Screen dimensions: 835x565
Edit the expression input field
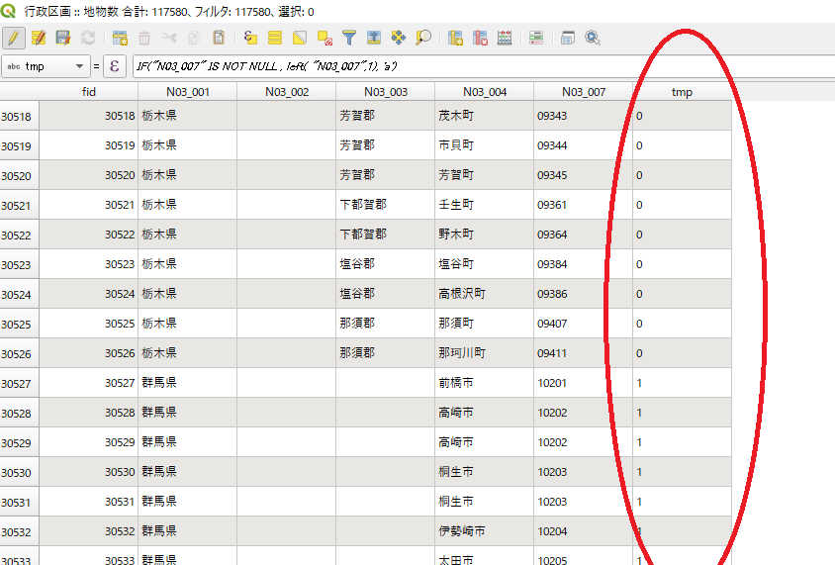click(484, 66)
